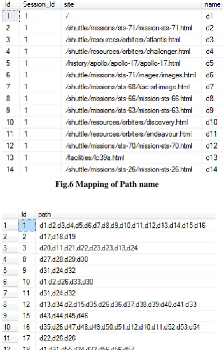Click Id cell 17 in the d22,d26,d26 row
223x350 pixels.
coord(26,339)
